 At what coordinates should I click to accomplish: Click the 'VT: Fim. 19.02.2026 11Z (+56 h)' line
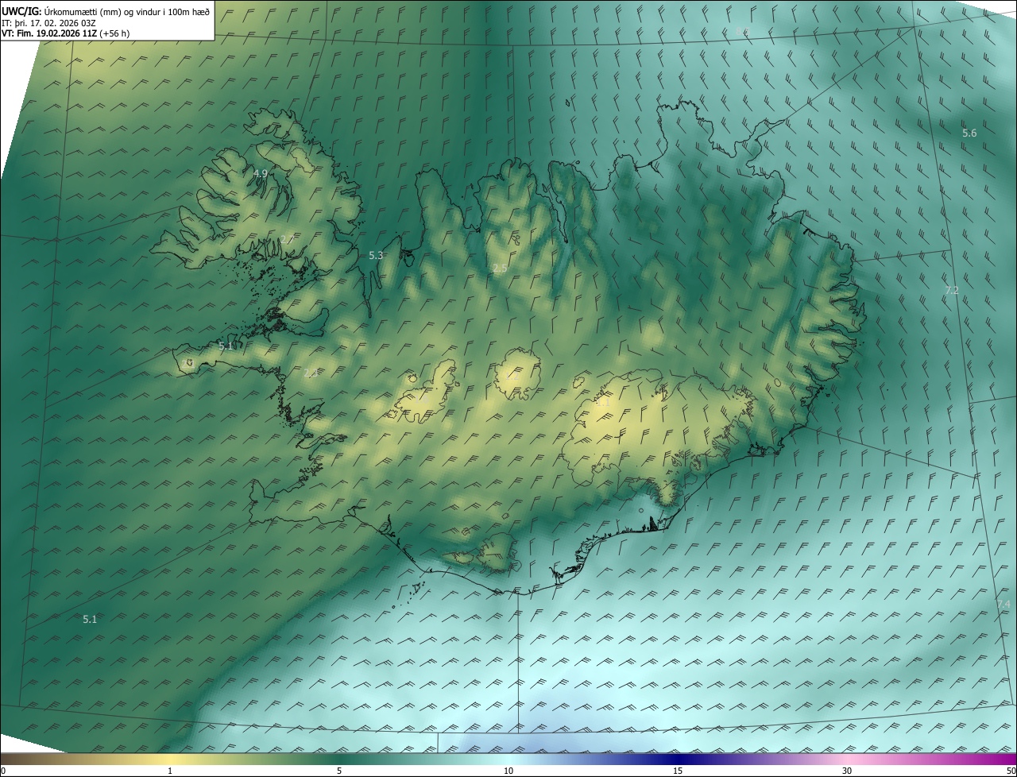pos(64,33)
